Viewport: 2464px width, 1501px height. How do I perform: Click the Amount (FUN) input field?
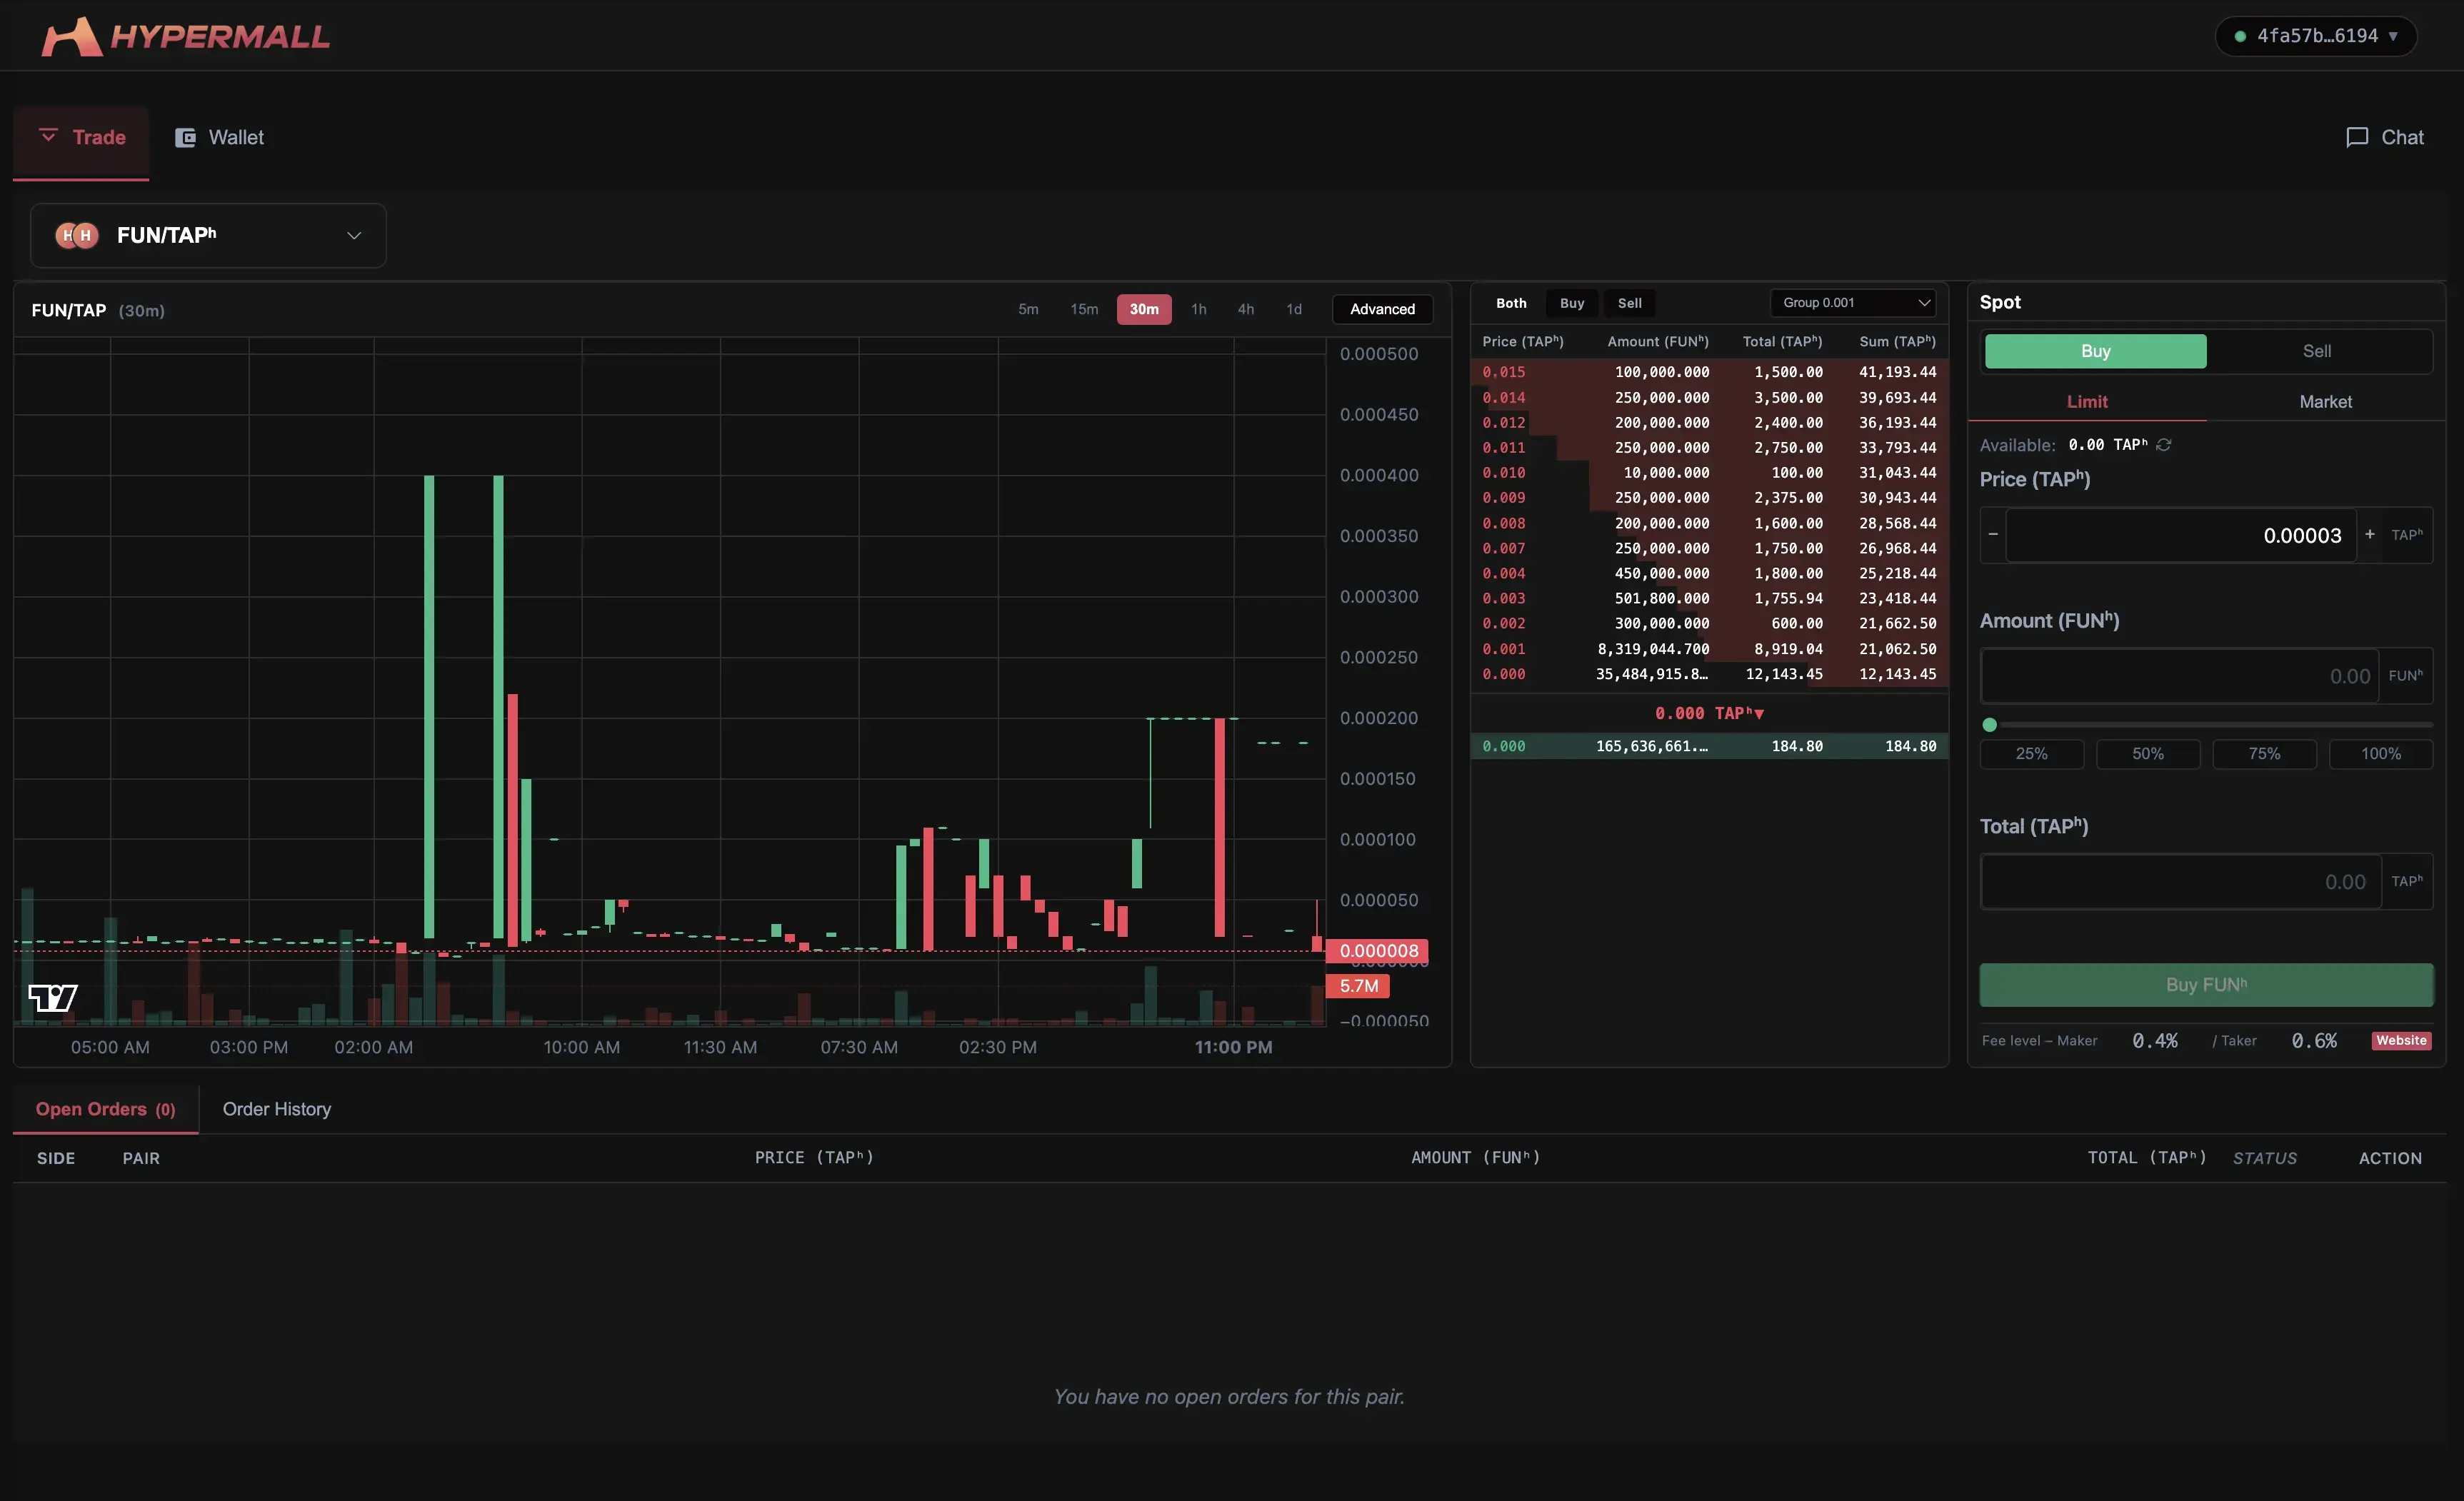[x=2179, y=676]
